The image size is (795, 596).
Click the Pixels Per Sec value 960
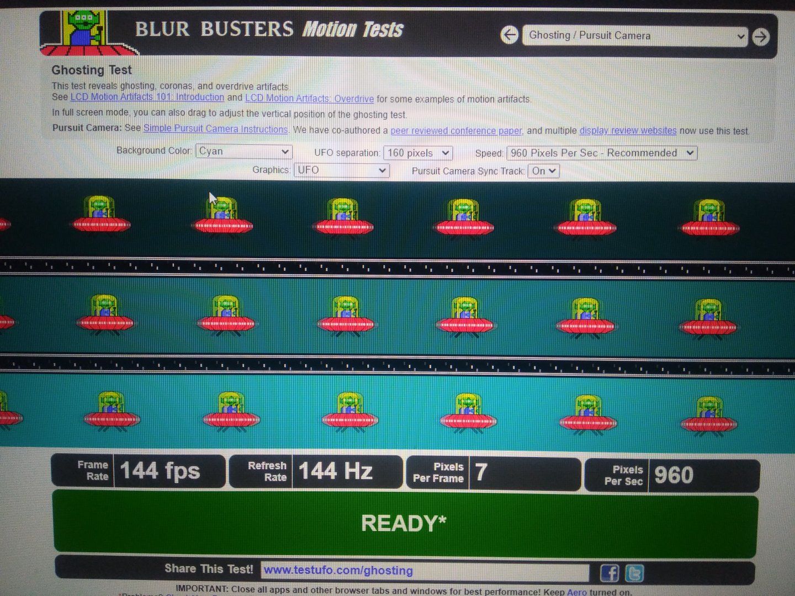click(x=674, y=475)
